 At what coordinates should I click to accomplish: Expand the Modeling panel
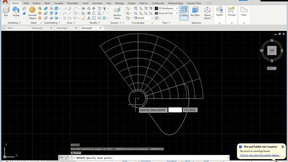point(14,23)
